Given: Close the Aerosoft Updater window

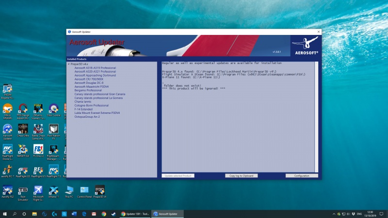Looking at the screenshot, I should coord(319,31).
